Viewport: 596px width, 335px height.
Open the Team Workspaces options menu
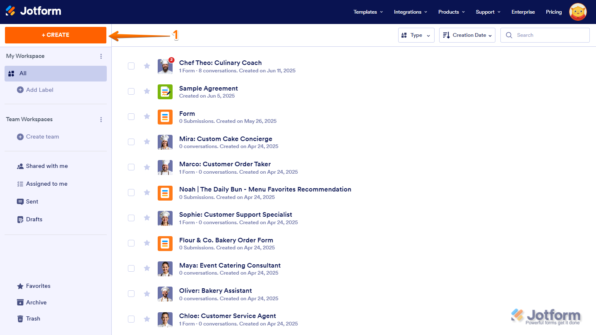pos(101,120)
